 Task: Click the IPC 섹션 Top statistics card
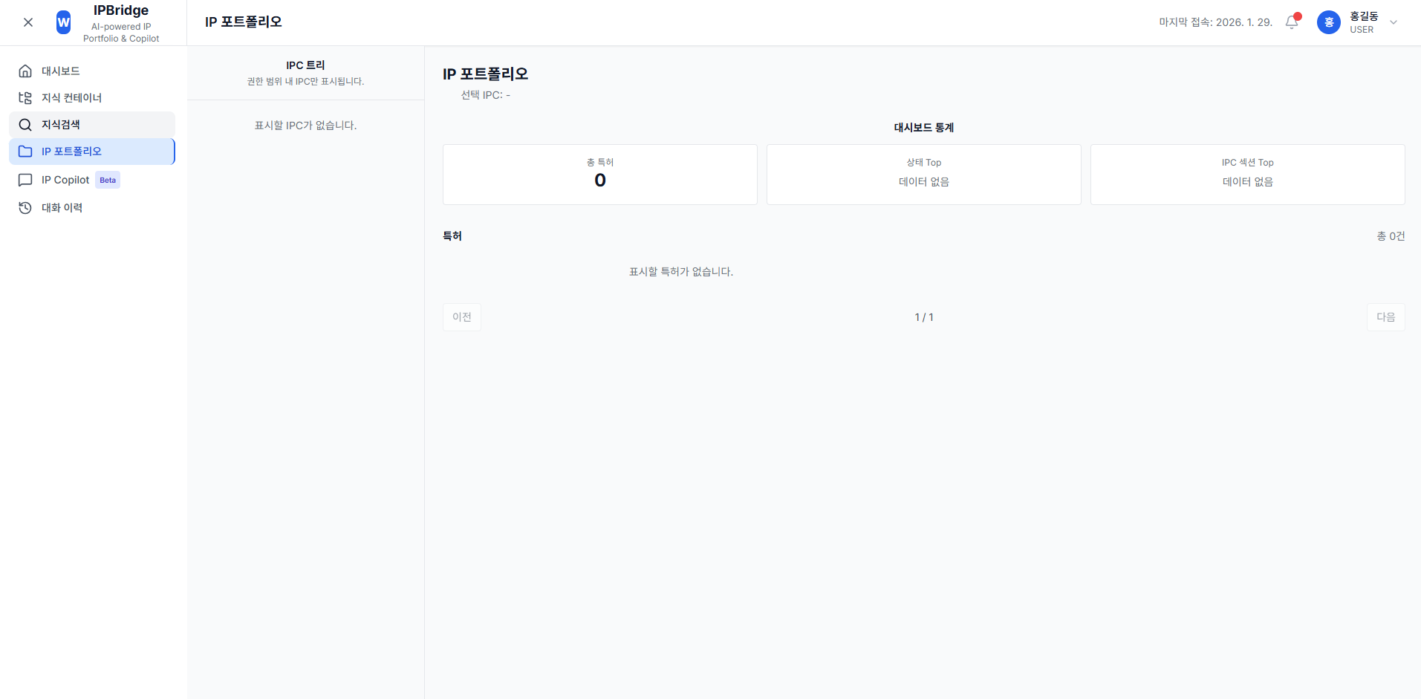(x=1247, y=175)
